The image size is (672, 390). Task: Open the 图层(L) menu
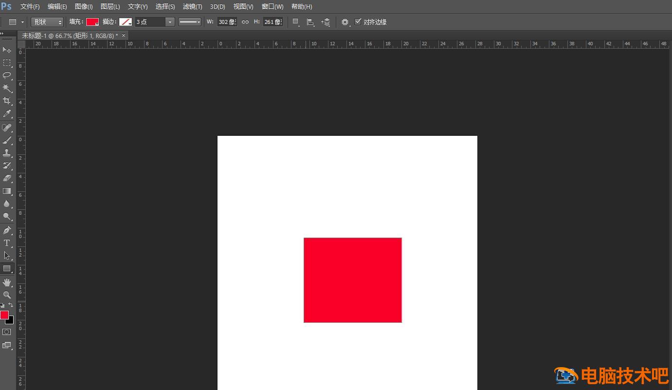click(x=110, y=7)
